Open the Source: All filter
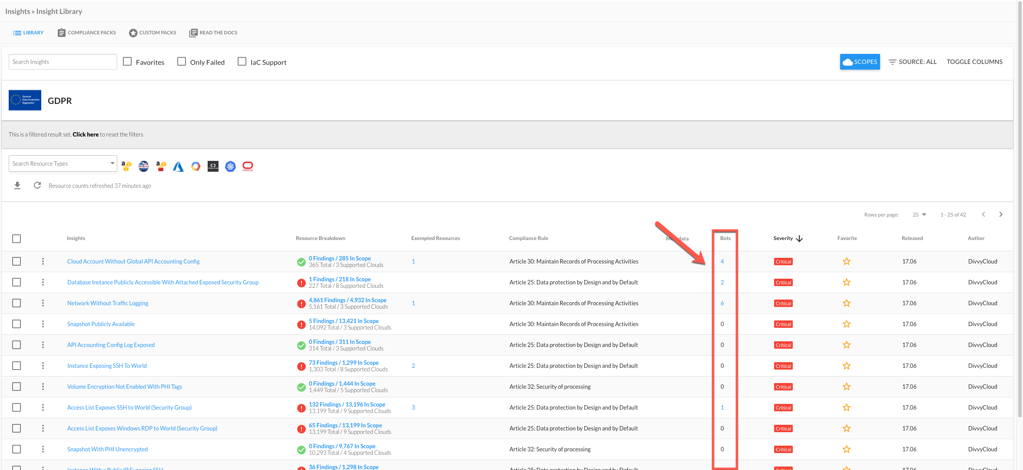Screen dimensions: 1023x470 [x=912, y=62]
